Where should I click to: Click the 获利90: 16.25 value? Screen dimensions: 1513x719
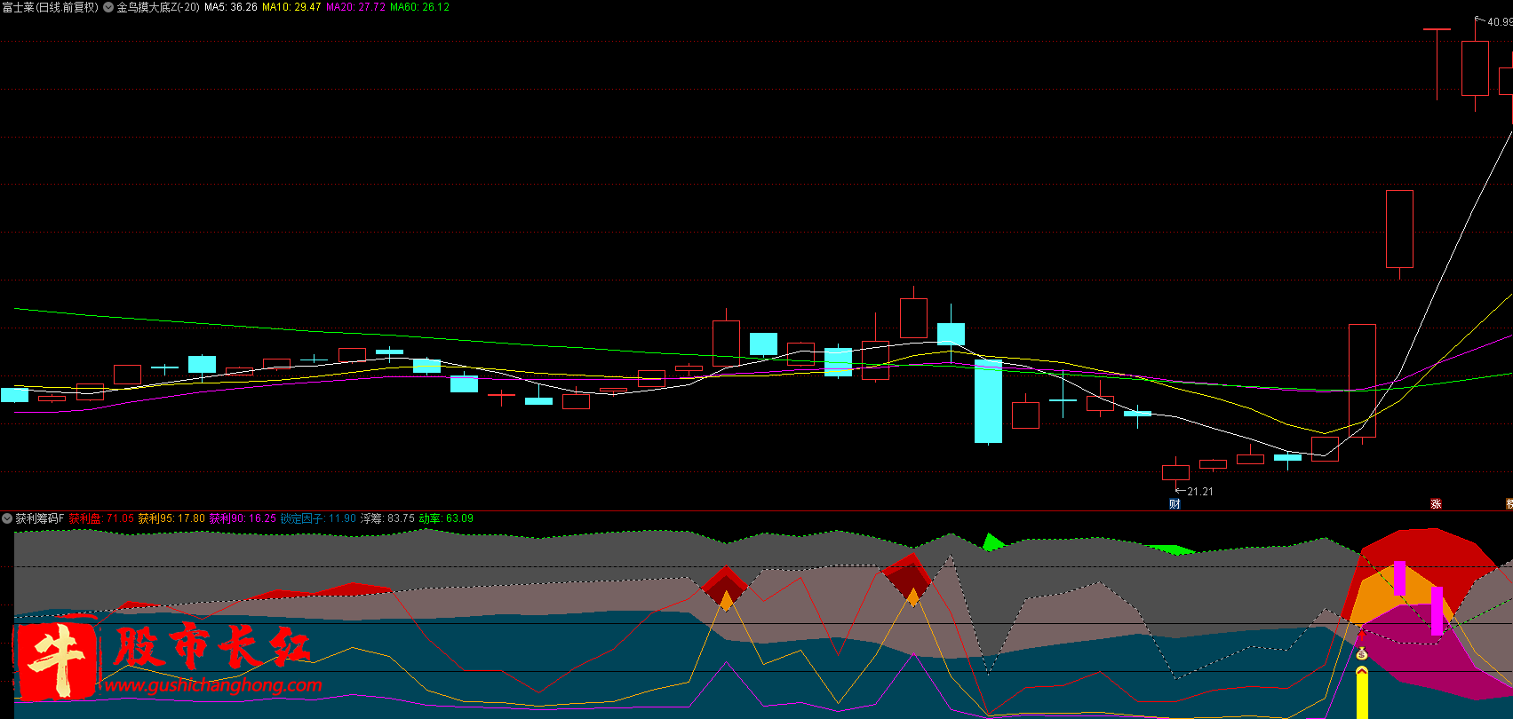pos(243,518)
